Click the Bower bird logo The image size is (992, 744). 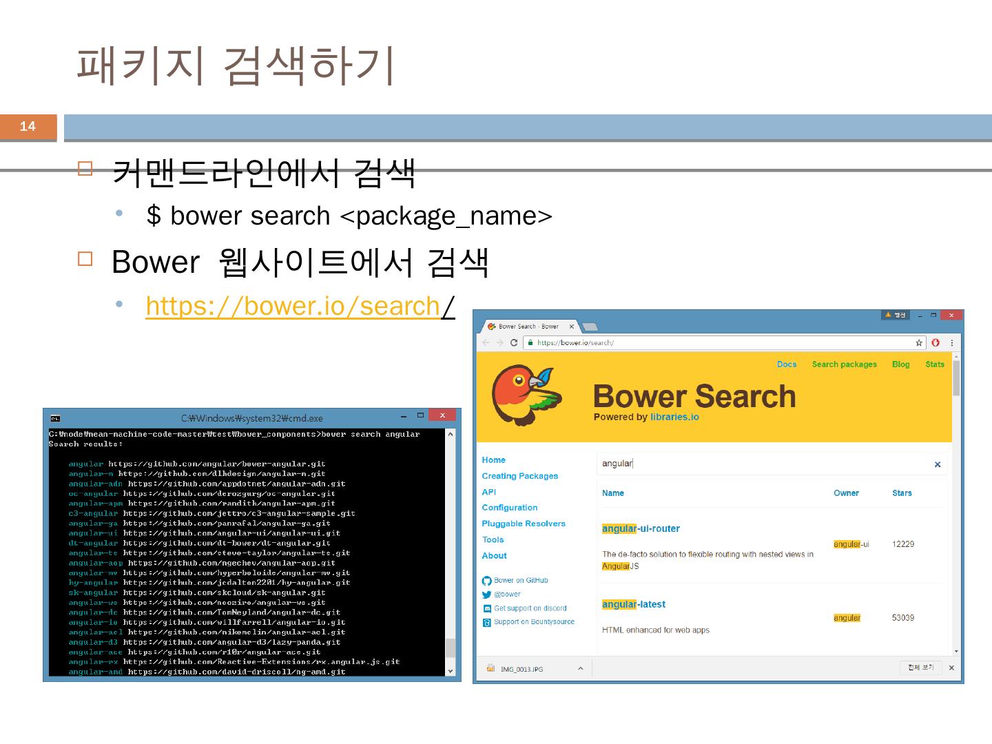pos(527,395)
